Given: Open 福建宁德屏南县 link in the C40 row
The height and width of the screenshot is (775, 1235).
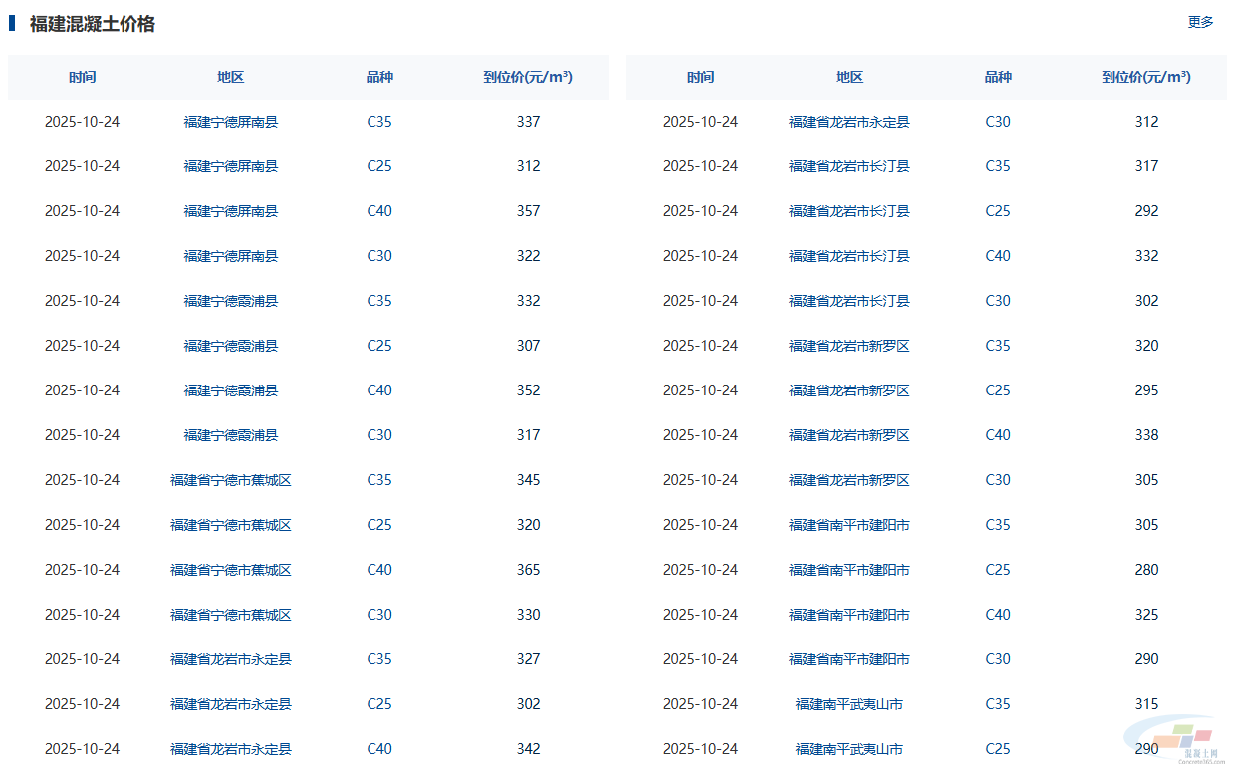Looking at the screenshot, I should click(230, 211).
